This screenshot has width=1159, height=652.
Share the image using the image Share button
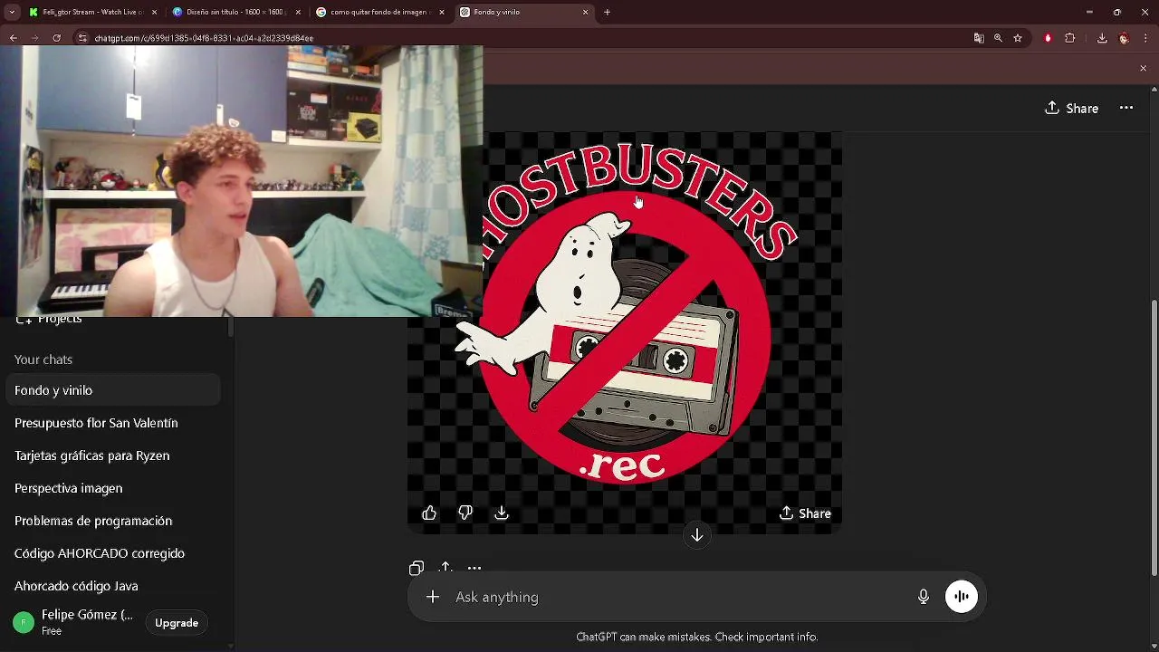(805, 513)
